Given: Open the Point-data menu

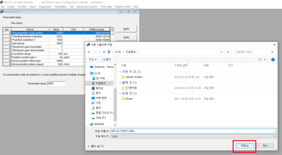Looking at the screenshot, I should [x=106, y=7].
